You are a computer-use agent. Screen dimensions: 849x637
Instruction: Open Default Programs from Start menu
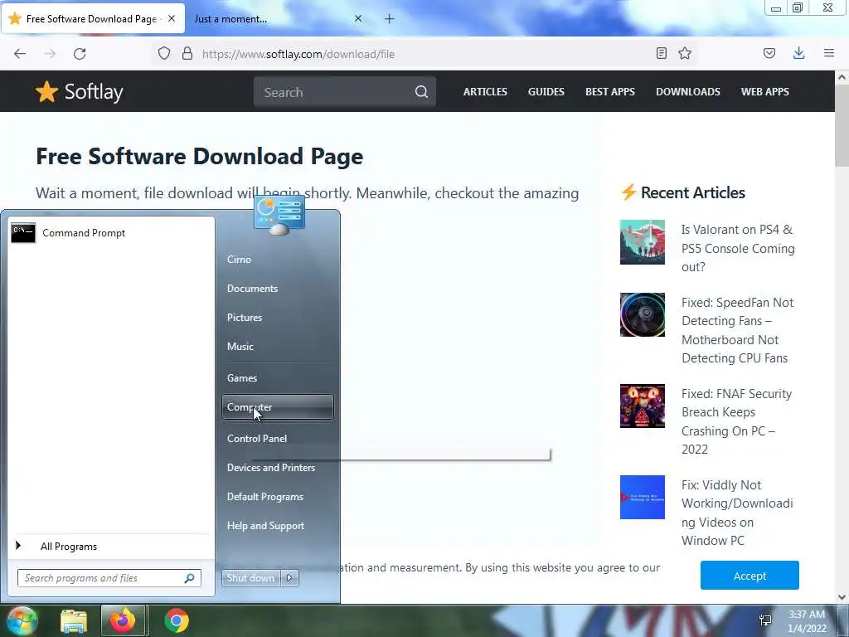(277, 497)
